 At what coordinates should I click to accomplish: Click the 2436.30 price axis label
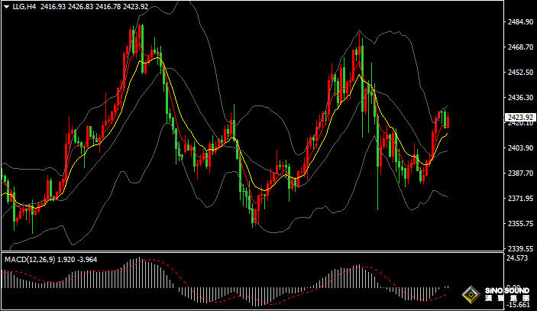tap(519, 98)
